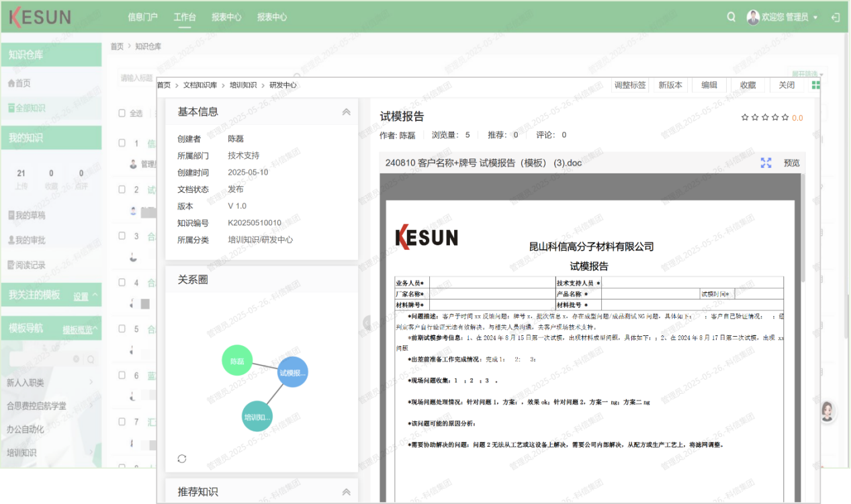Click the first rating star of 试模报告
This screenshot has width=851, height=504.
(x=745, y=118)
